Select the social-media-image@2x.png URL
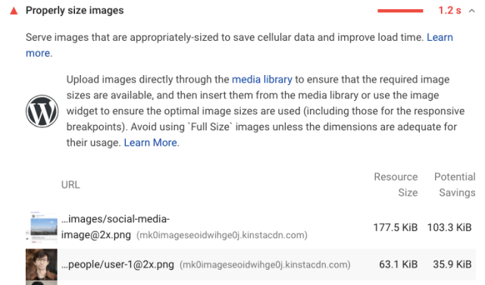This screenshot has width=485, height=285. point(115,227)
